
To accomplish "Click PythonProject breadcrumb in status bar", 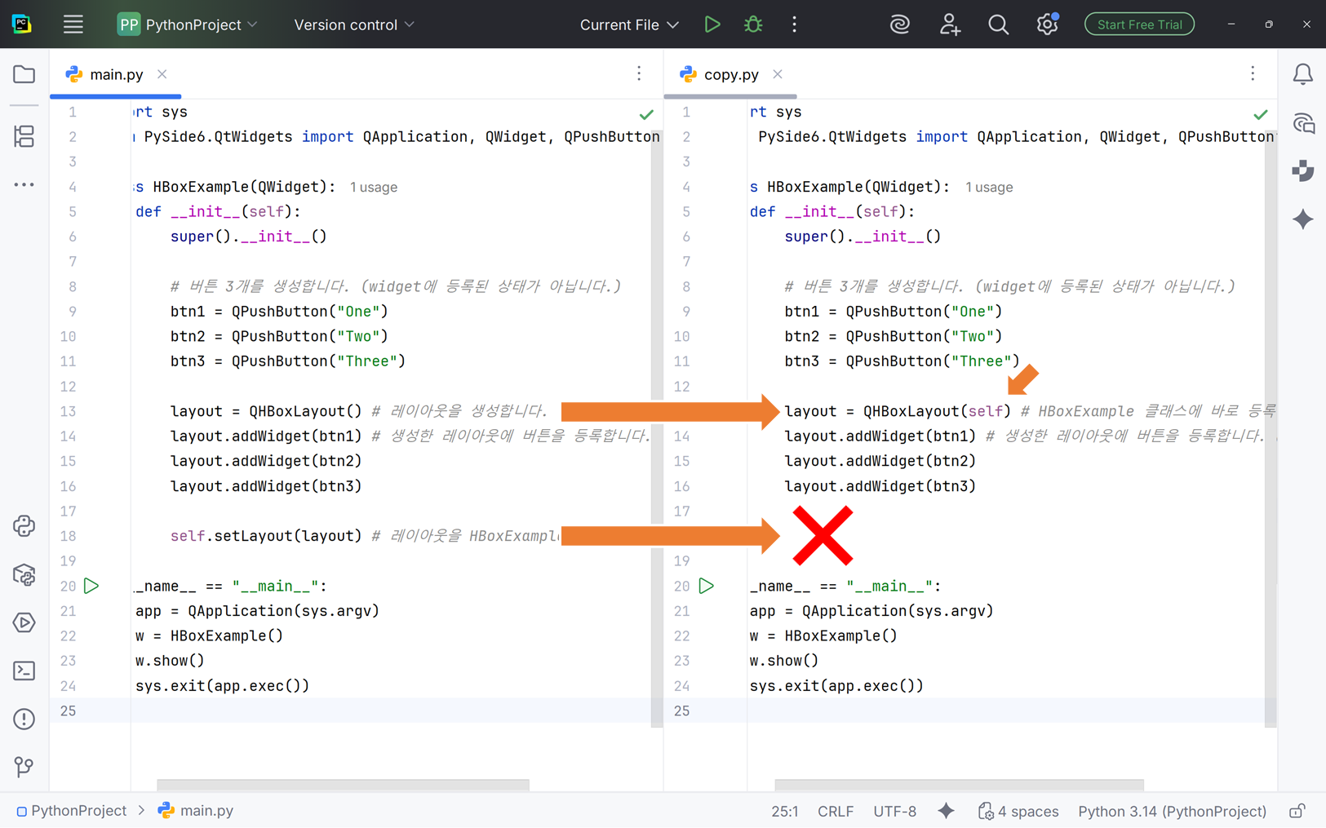I will point(72,811).
